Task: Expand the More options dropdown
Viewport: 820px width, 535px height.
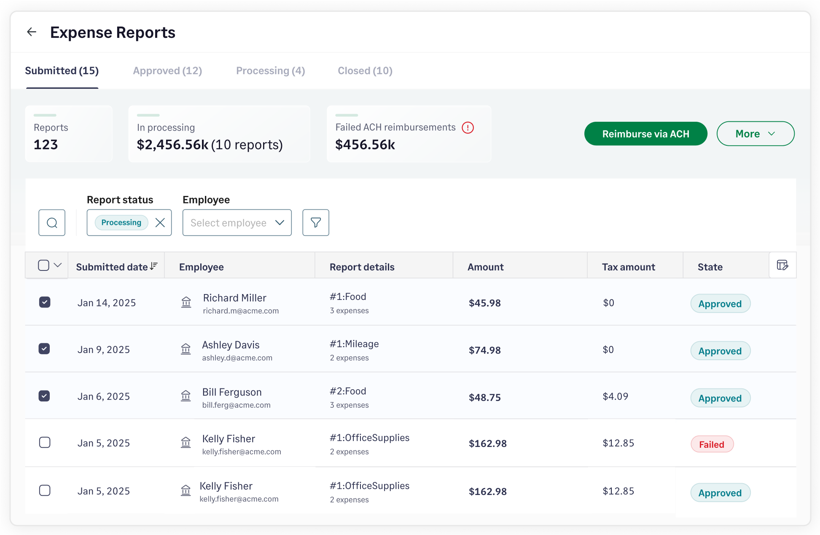Action: pos(755,134)
